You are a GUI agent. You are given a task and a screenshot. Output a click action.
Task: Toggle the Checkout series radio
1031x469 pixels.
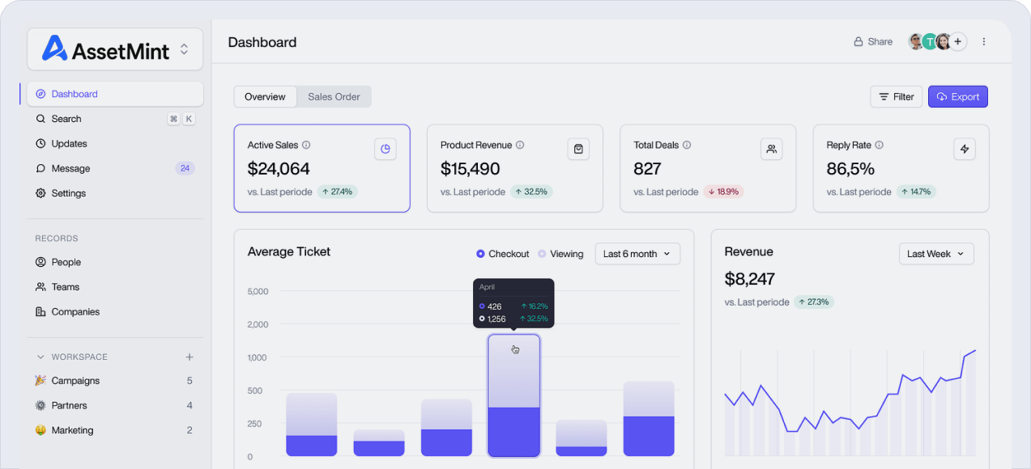480,254
